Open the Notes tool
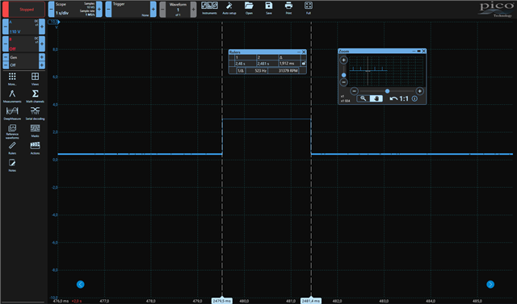This screenshot has width=517, height=304. (x=12, y=165)
